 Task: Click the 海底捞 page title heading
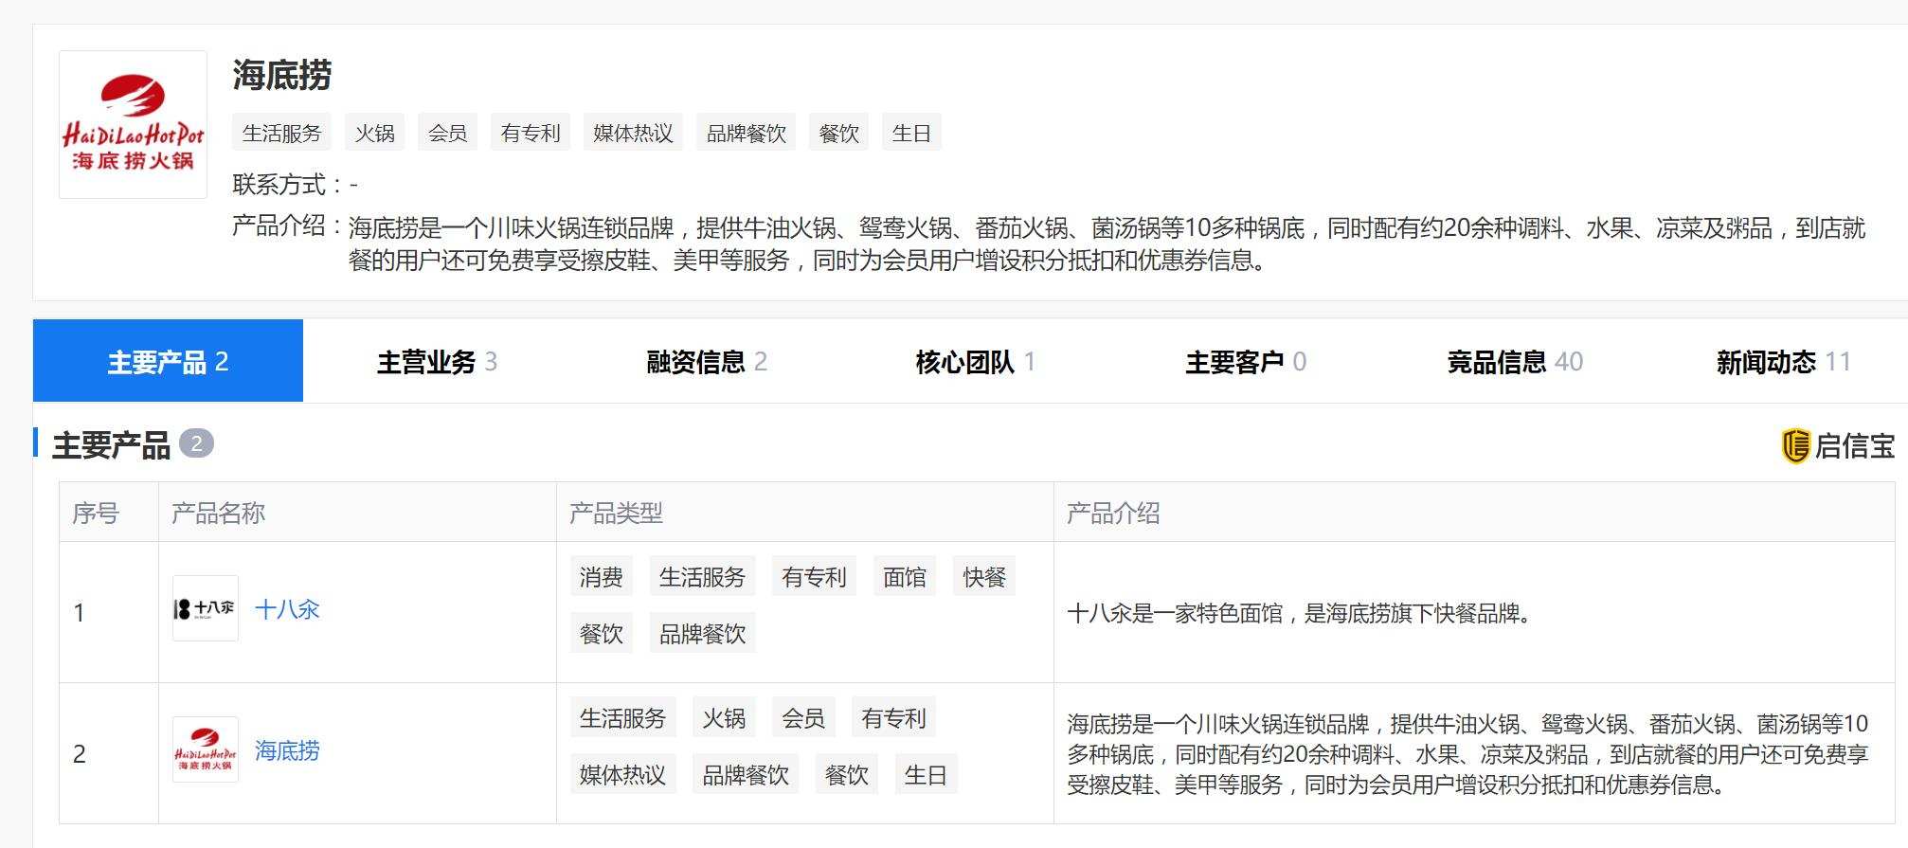[282, 75]
